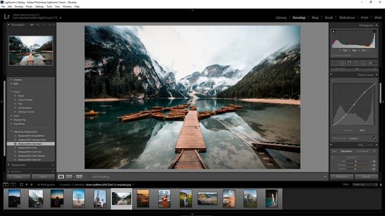Click the Before/After top-bottom view icon

point(79,176)
